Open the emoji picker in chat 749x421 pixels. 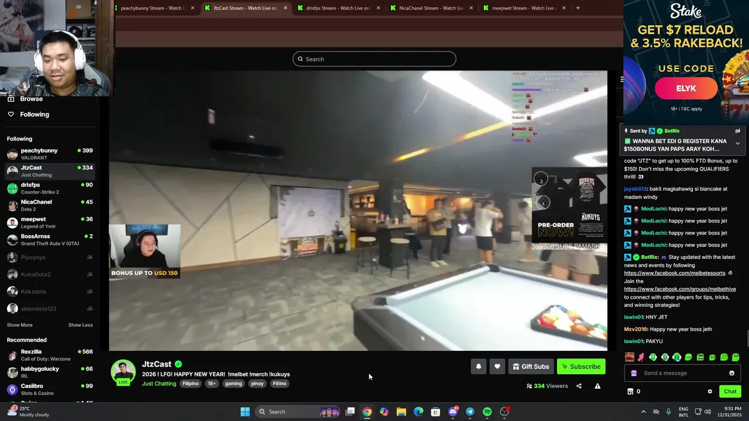(x=731, y=373)
